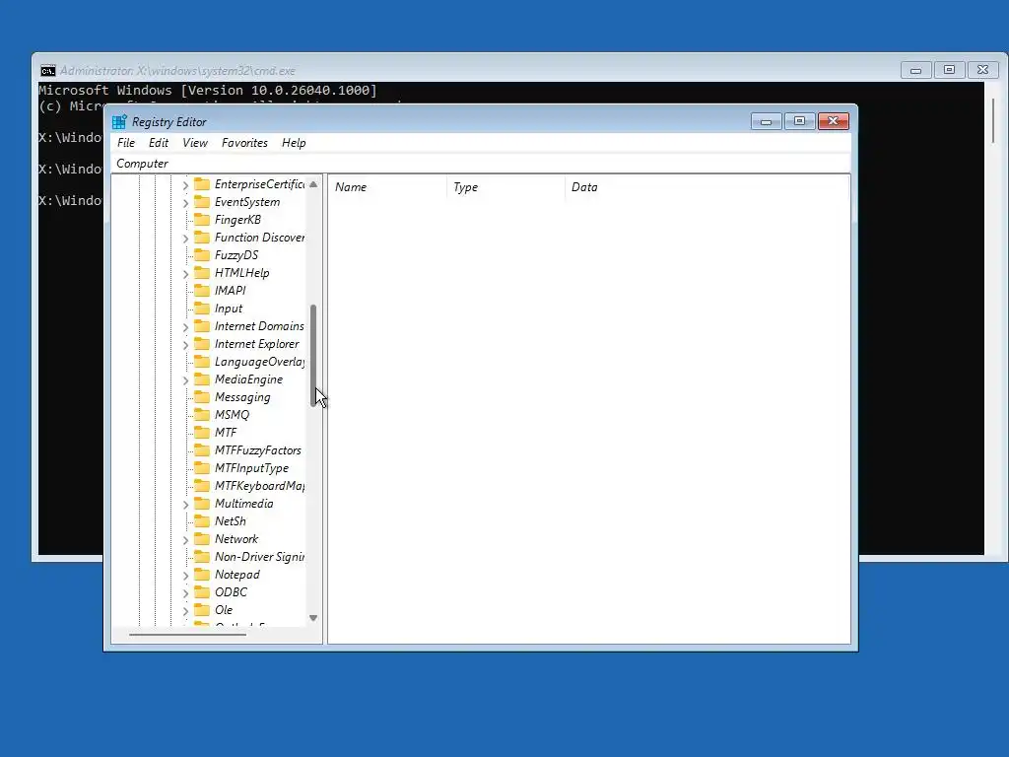The height and width of the screenshot is (757, 1009).
Task: Maximize the Registry Editor window
Action: pos(799,121)
